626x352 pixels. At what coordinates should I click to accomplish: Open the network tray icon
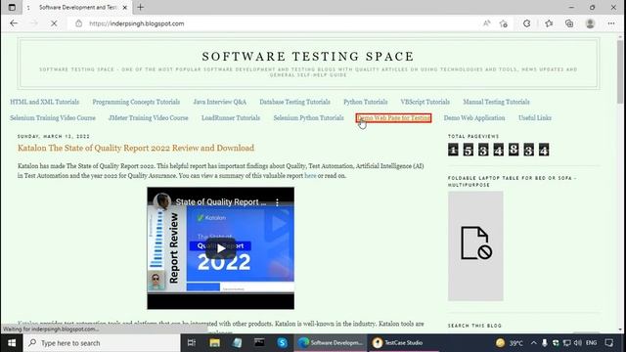point(567,343)
